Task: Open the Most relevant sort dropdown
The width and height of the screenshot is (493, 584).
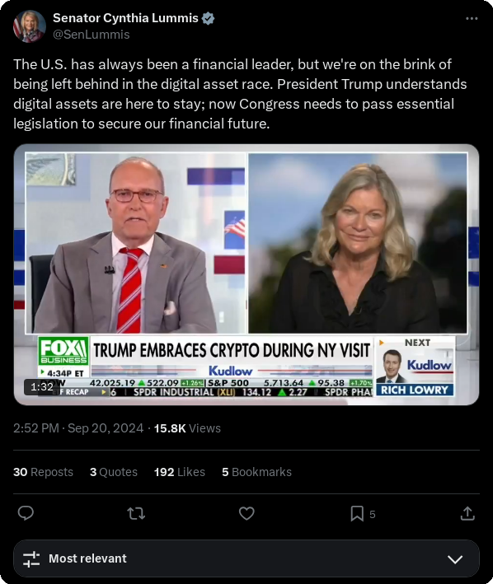Action: [246, 558]
